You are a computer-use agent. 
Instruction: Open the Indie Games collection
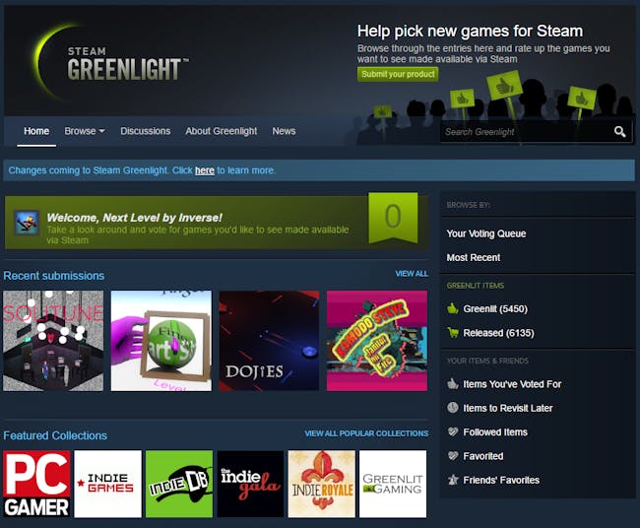pyautogui.click(x=107, y=484)
